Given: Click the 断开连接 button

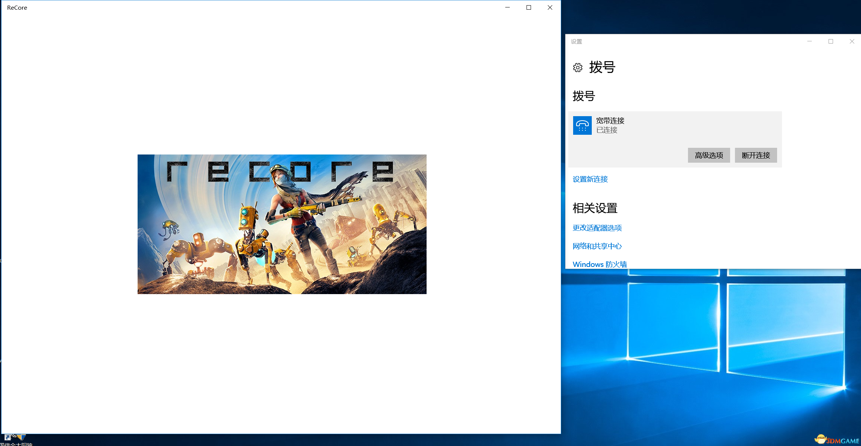Looking at the screenshot, I should (756, 155).
